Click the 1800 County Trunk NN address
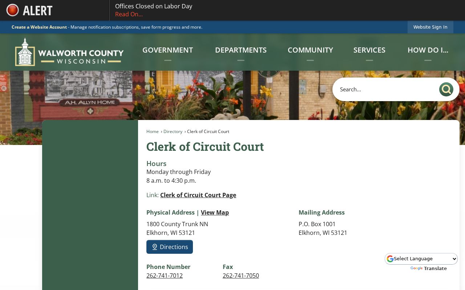This screenshot has width=465, height=290. [x=177, y=224]
